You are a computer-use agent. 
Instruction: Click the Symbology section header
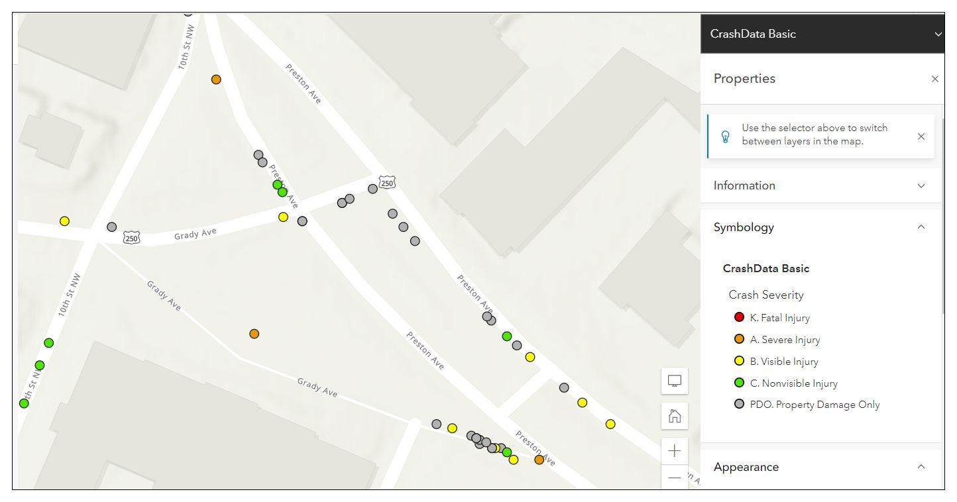pyautogui.click(x=820, y=227)
